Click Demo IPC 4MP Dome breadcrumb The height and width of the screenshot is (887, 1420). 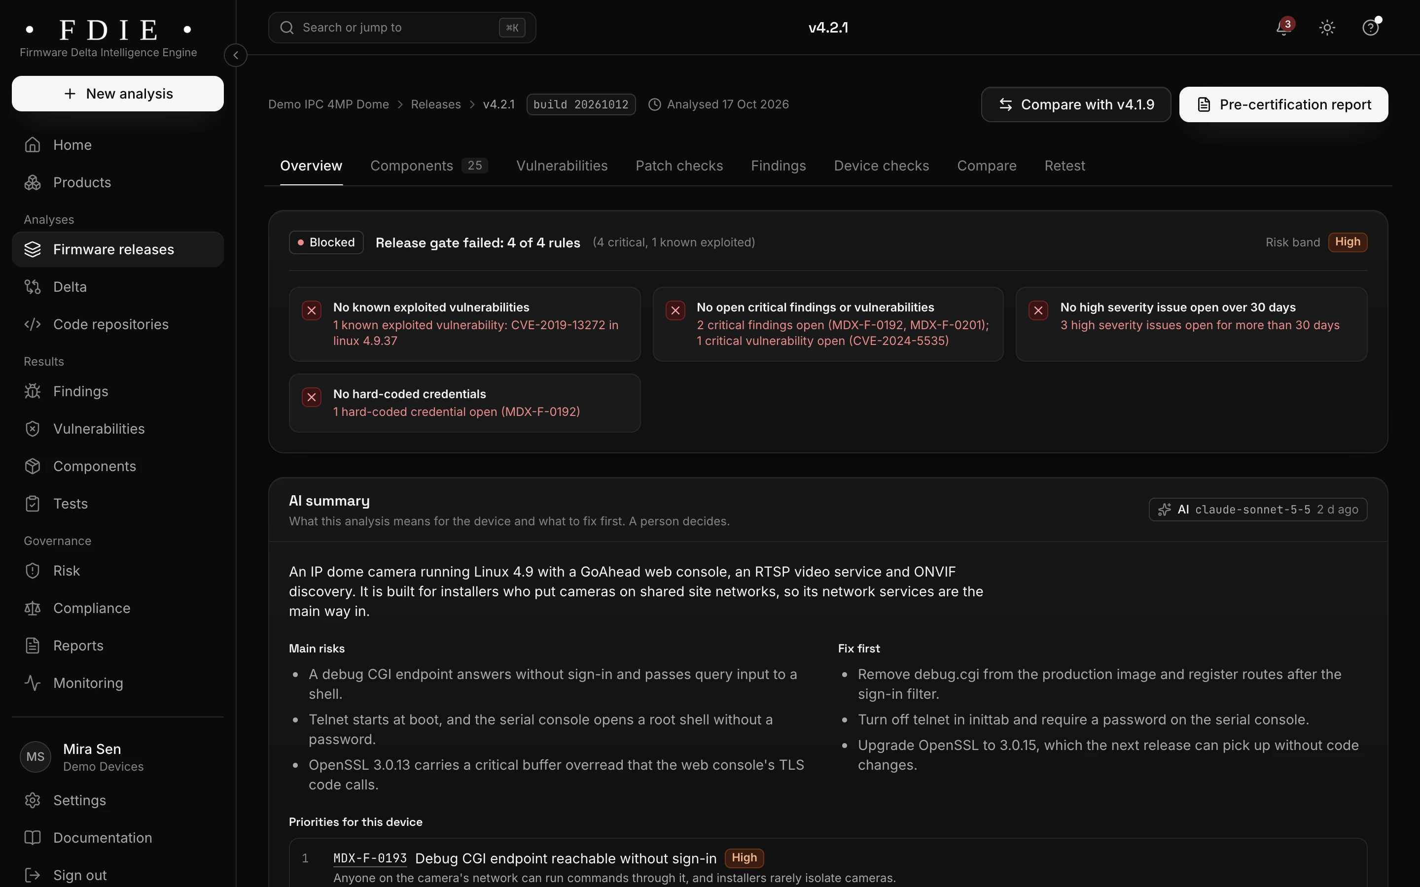[x=328, y=104]
